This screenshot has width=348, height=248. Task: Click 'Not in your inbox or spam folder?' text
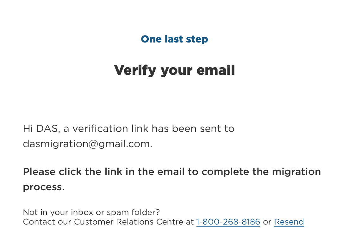91,212
